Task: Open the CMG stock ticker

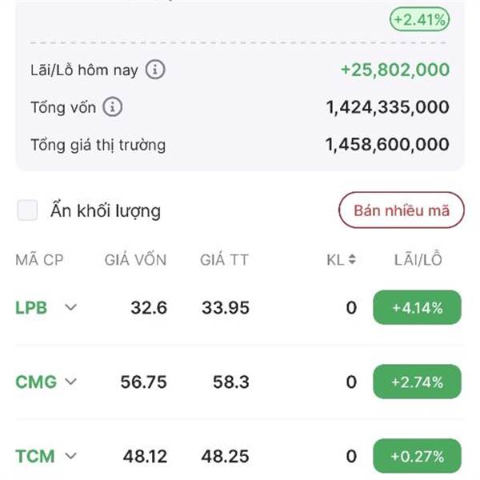Action: pyautogui.click(x=36, y=382)
